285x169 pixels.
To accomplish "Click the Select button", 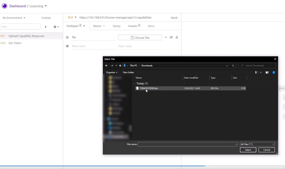I will [248, 150].
